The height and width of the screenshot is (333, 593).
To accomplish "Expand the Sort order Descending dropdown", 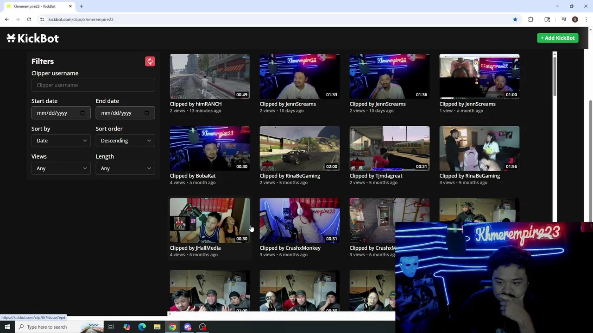I will coord(125,141).
